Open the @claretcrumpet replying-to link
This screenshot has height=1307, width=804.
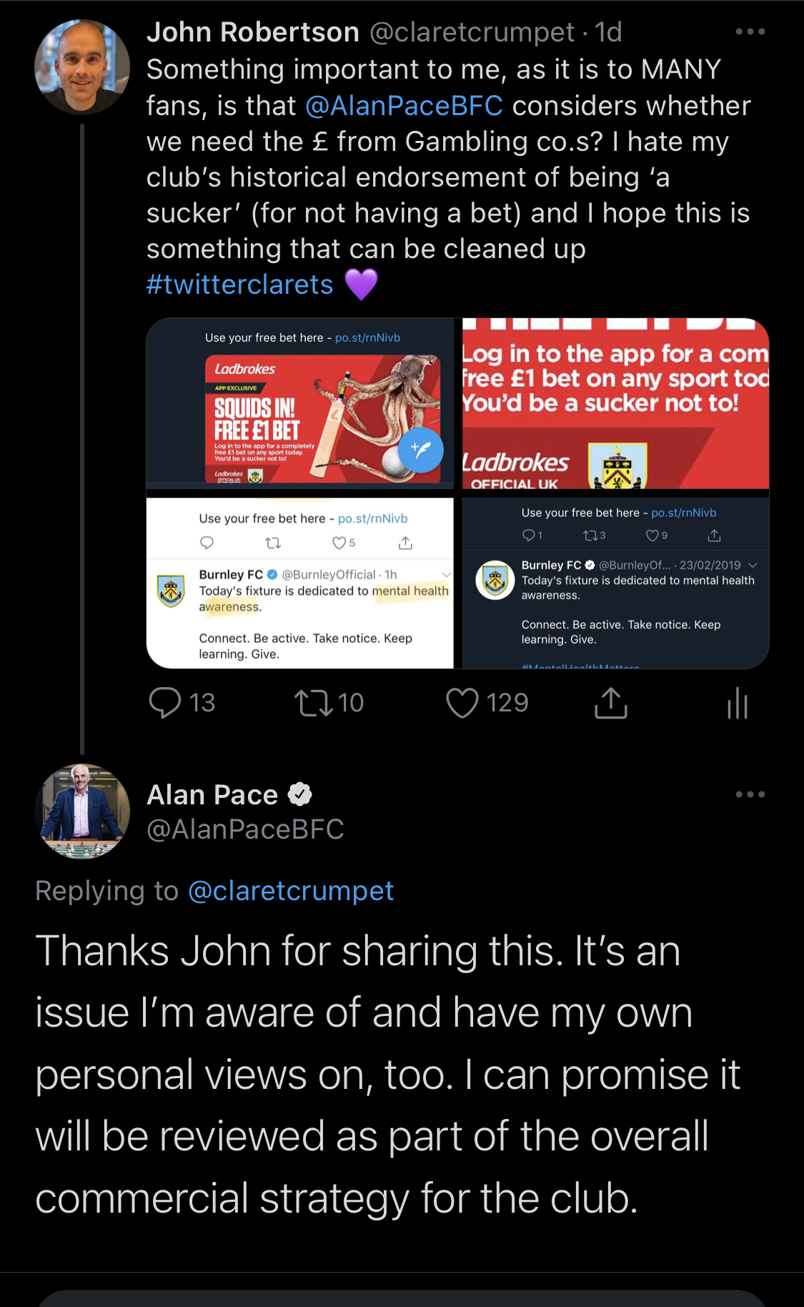tap(290, 891)
